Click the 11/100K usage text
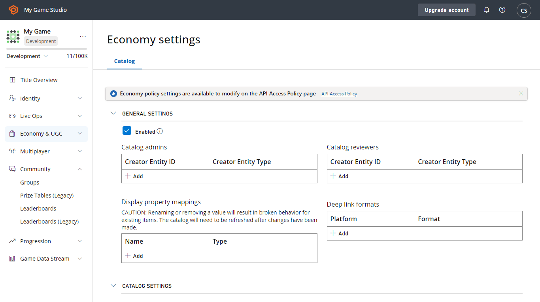Screen dimensions: 540x302 pos(77,56)
